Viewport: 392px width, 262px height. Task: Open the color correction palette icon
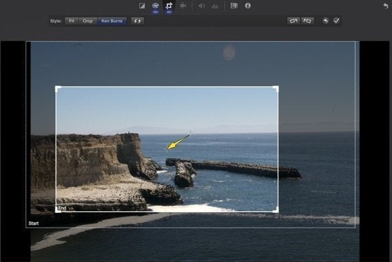[x=155, y=6]
